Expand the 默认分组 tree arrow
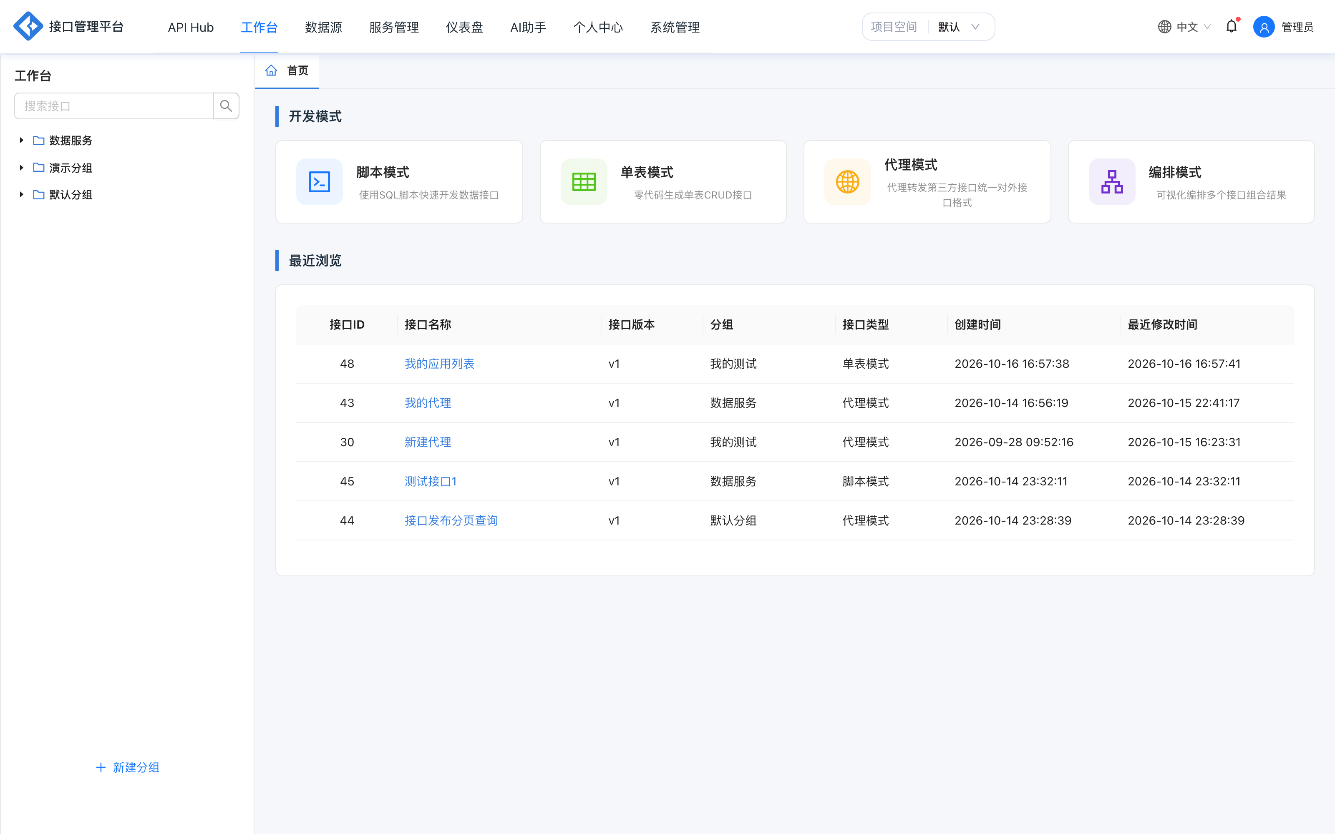1335x834 pixels. pyautogui.click(x=22, y=195)
